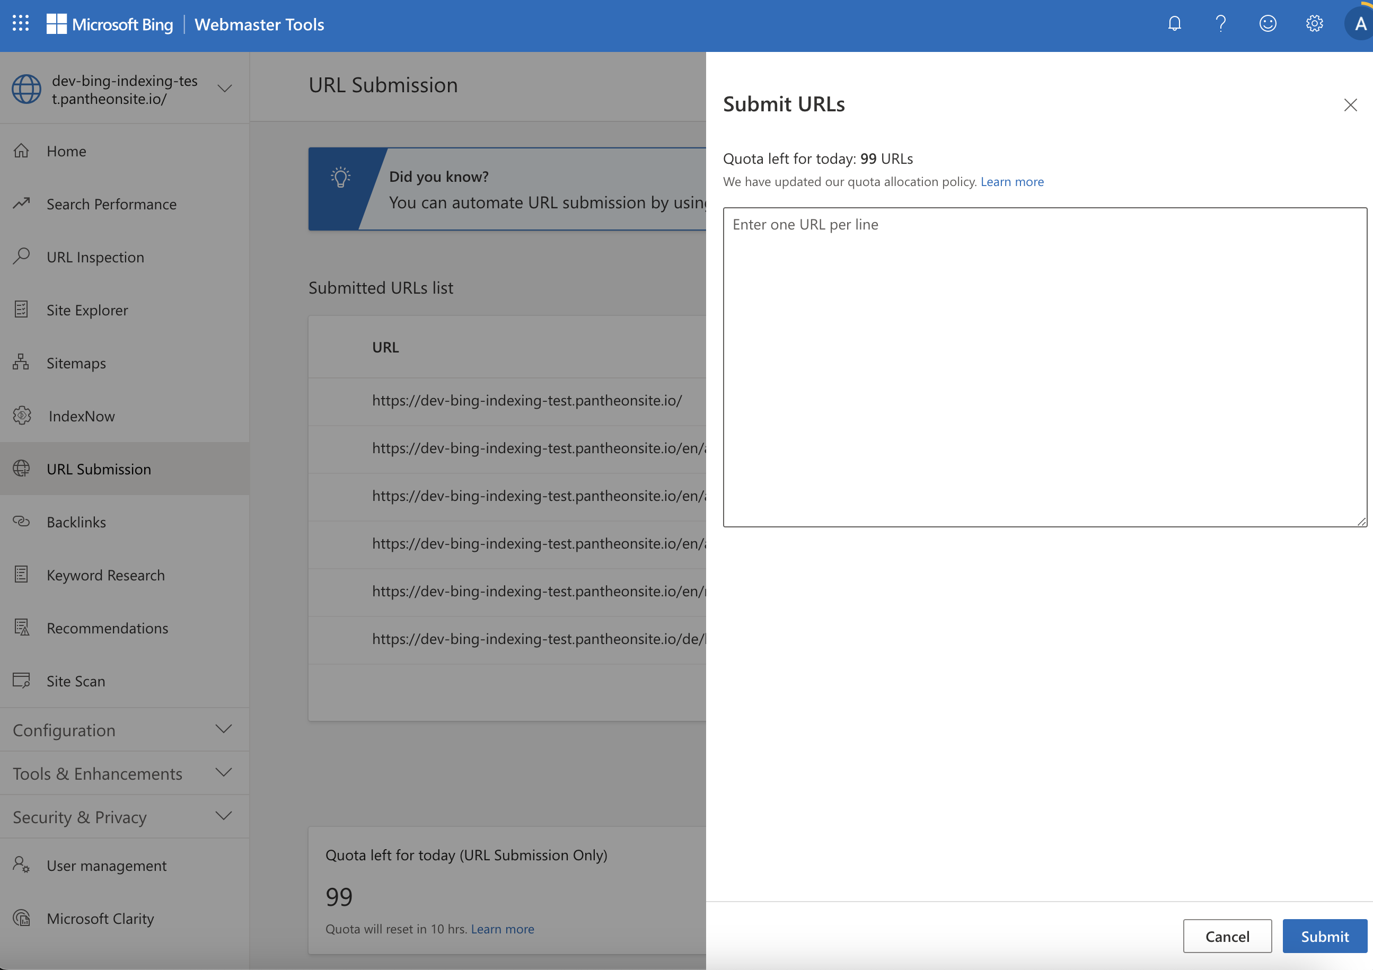
Task: Open the notifications bell
Action: [x=1174, y=23]
